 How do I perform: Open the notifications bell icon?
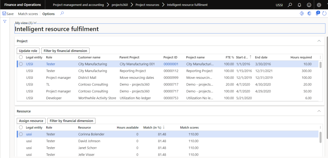(299, 5)
